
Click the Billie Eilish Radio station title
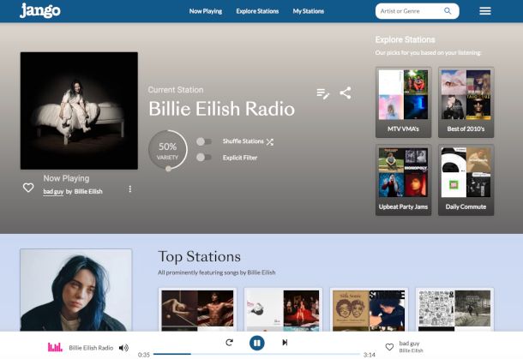tap(221, 109)
